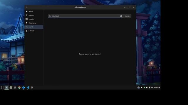Image resolution: width=188 pixels, height=105 pixels.
Task: Launch the terminal from taskbar
Action: (x=15, y=87)
